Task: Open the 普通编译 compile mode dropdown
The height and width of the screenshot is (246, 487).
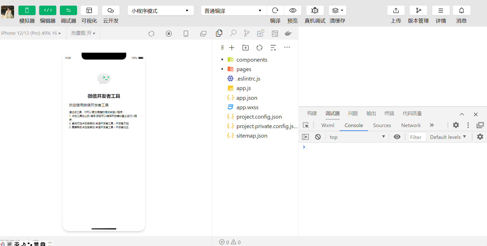Action: [233, 10]
